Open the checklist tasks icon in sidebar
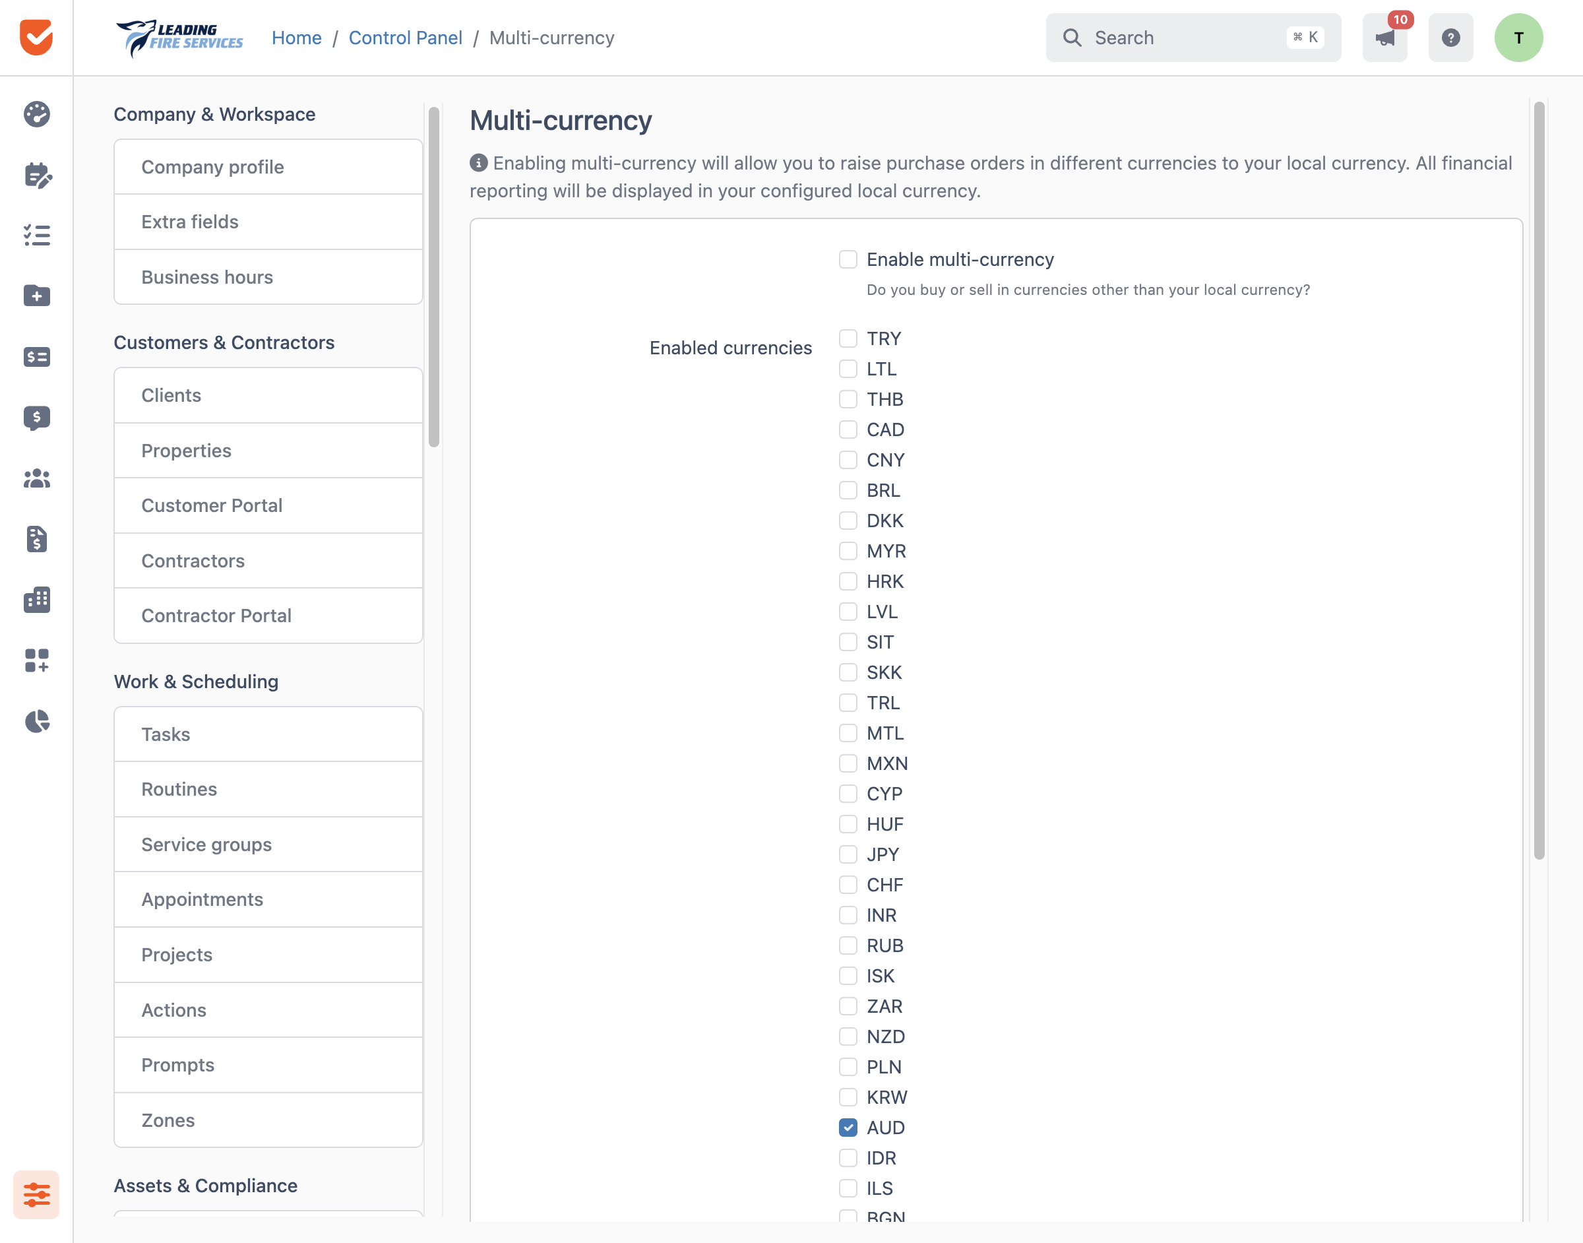The width and height of the screenshot is (1583, 1243). coord(36,235)
